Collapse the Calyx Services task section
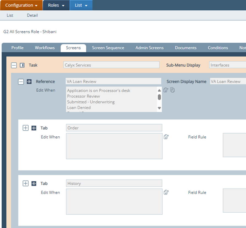This screenshot has height=228, width=246. tap(14, 65)
